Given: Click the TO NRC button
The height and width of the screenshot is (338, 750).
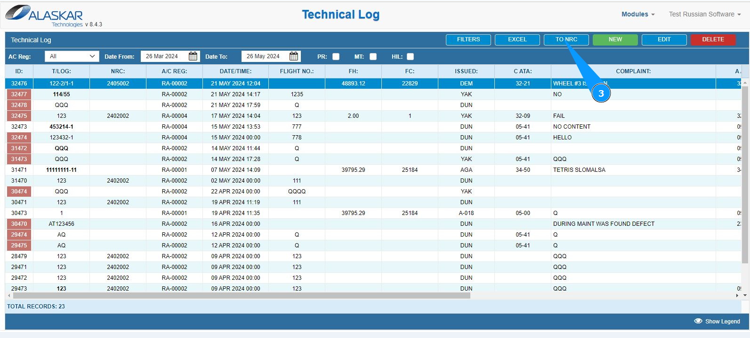Looking at the screenshot, I should click(566, 39).
